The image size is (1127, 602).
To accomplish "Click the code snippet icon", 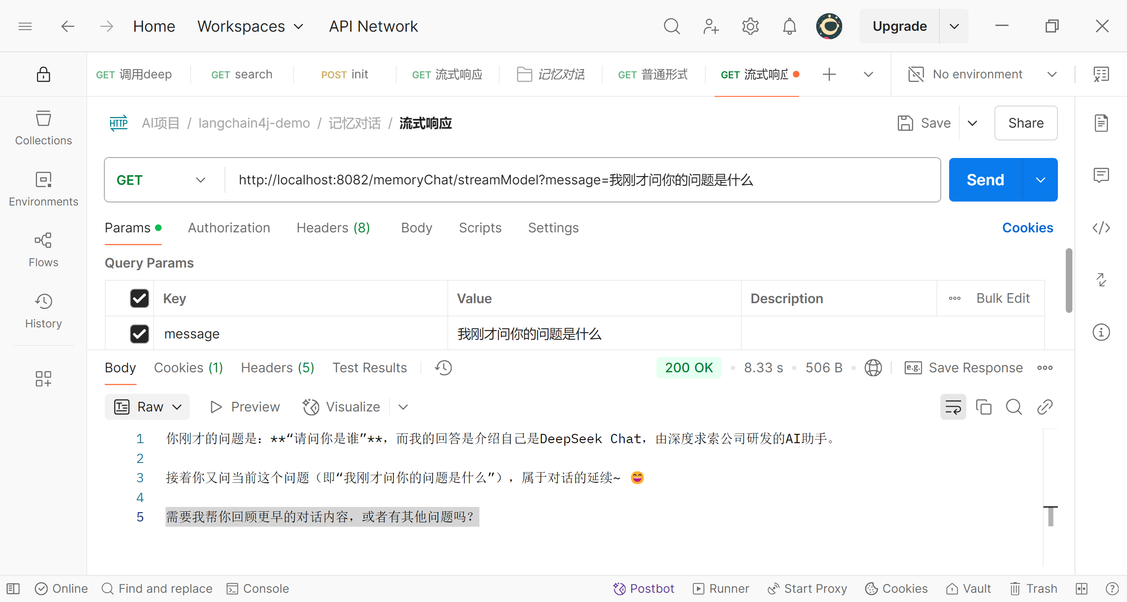I will coord(1101,228).
